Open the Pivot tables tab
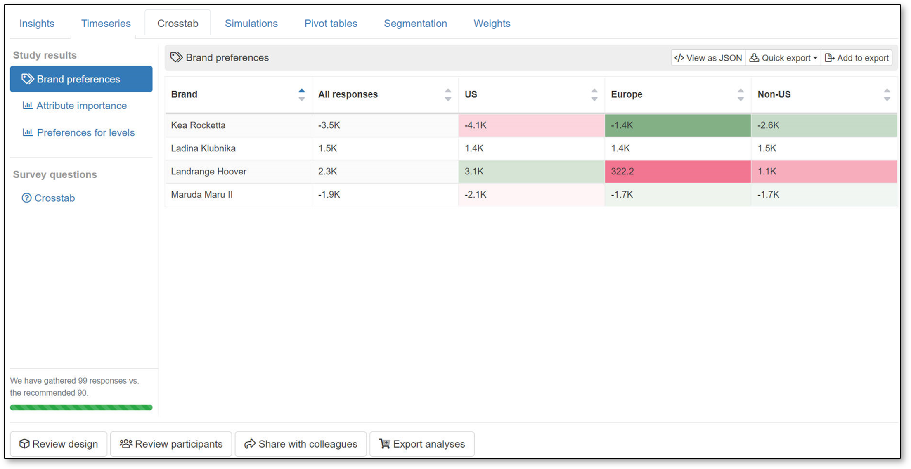 point(331,24)
